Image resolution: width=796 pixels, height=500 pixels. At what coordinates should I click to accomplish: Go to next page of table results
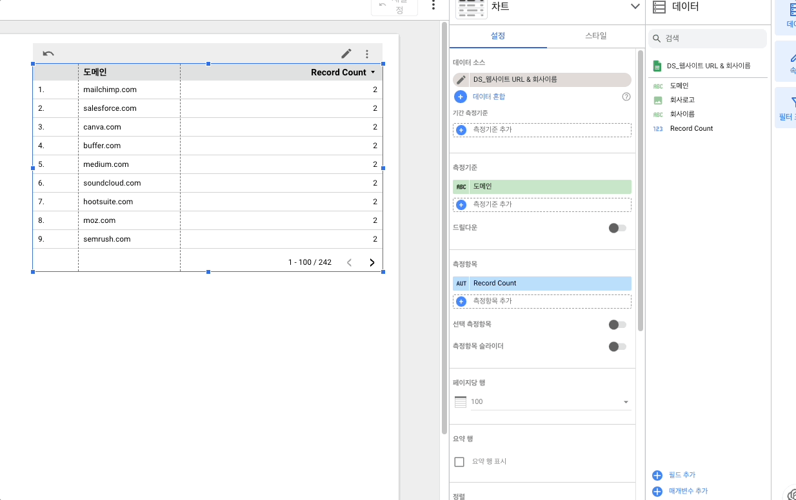click(x=372, y=262)
